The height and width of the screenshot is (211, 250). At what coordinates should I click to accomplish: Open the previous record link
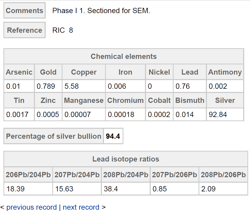(x=32, y=207)
